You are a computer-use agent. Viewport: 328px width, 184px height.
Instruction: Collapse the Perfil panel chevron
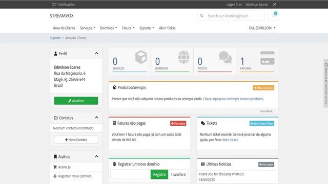pos(96,53)
